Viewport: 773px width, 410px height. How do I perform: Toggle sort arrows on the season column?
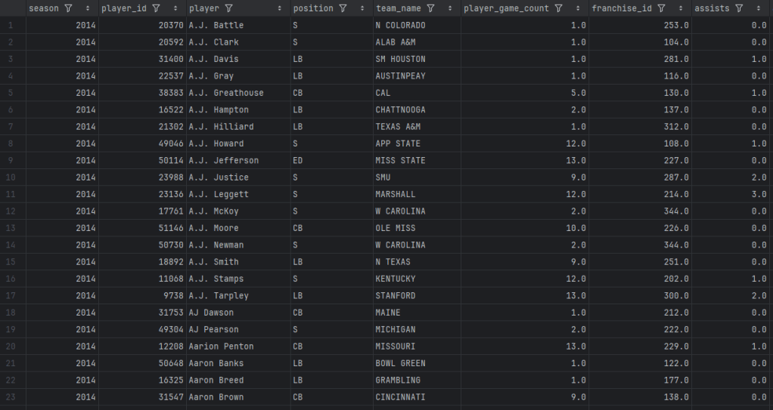(x=88, y=8)
